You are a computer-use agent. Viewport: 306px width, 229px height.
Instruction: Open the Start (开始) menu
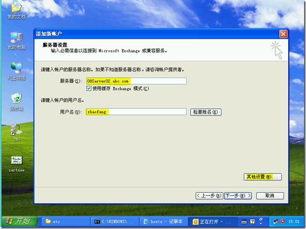tap(19, 221)
